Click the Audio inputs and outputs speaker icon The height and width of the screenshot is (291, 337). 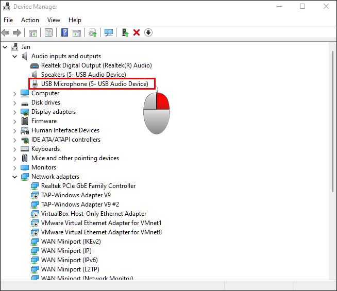25,56
